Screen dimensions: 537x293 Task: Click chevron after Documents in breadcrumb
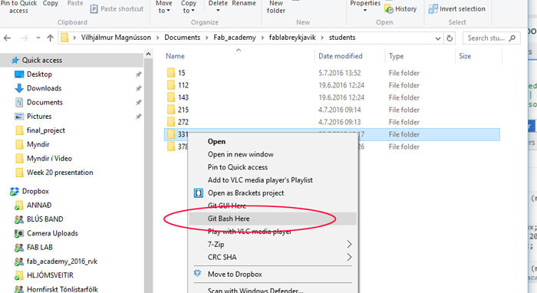(207, 38)
